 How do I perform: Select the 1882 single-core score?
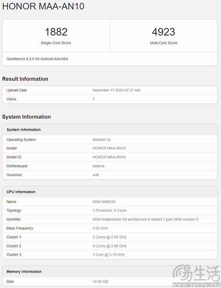(x=56, y=32)
